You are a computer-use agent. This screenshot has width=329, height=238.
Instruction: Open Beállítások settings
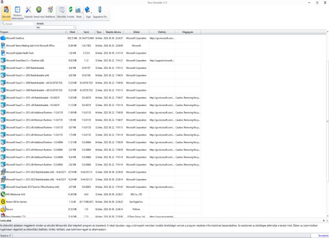tap(50, 13)
